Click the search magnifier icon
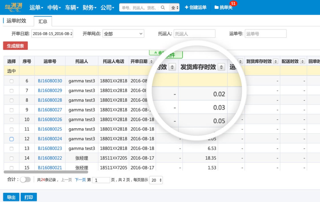 tap(163, 7)
